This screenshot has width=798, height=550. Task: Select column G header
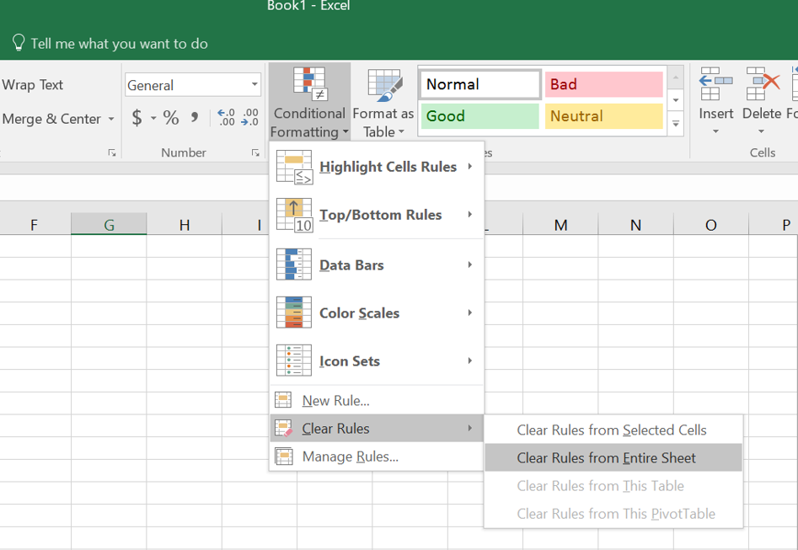pyautogui.click(x=109, y=224)
